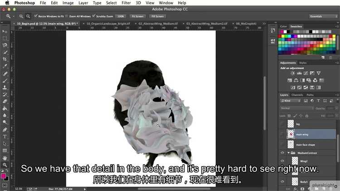340x191 pixels.
Task: Select the Rectangle shape tool
Action: pyautogui.click(x=5, y=151)
